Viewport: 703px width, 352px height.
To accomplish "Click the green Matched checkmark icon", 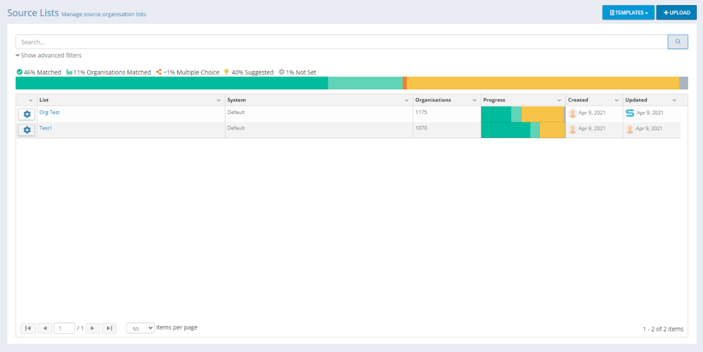I will coord(19,72).
